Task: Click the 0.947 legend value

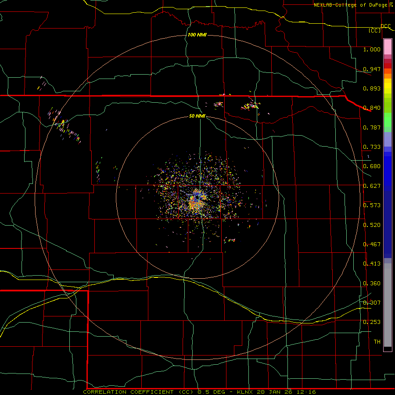Action: 372,69
